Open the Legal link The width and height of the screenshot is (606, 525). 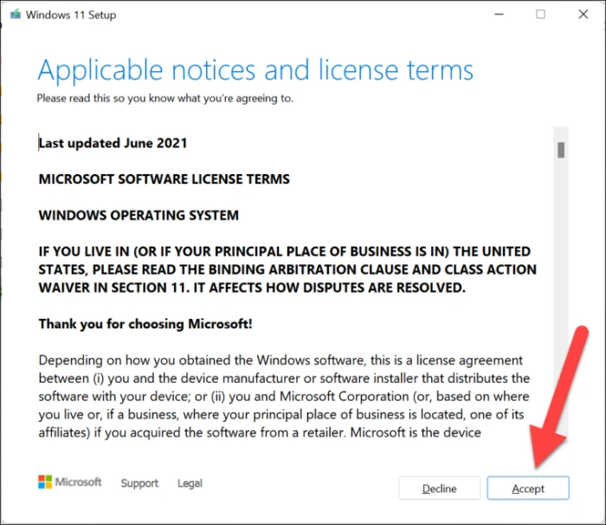190,483
